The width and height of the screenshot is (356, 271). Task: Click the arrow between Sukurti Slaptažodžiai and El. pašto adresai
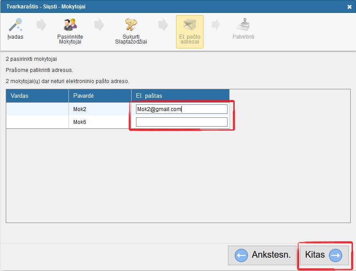(164, 25)
